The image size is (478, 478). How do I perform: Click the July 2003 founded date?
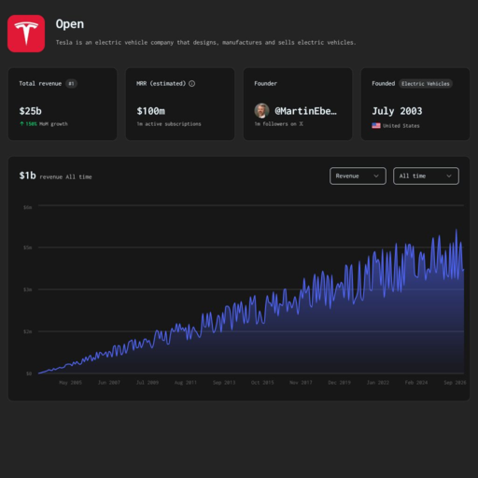pos(397,111)
